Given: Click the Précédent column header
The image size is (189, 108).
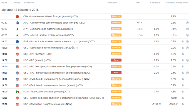Looking at the screenshot, I should tap(170, 3).
